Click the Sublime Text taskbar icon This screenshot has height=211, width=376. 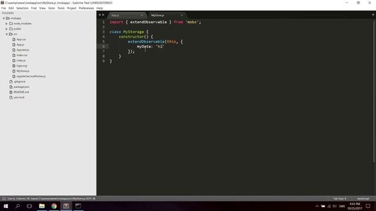coord(66,206)
